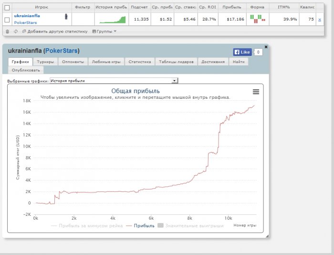Open the ukrainianfla player link
This screenshot has height=255, width=334.
(27, 16)
